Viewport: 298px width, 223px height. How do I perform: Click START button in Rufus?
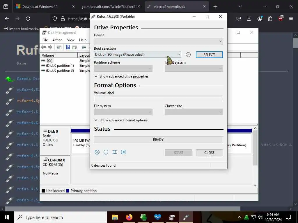click(x=178, y=153)
